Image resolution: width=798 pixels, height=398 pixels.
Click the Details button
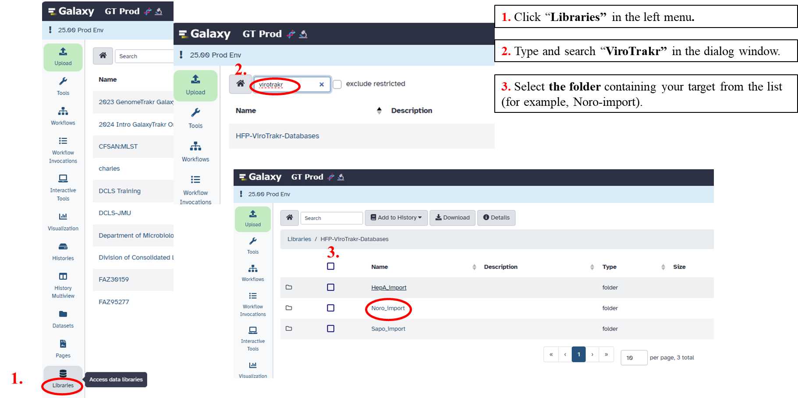[x=496, y=217]
